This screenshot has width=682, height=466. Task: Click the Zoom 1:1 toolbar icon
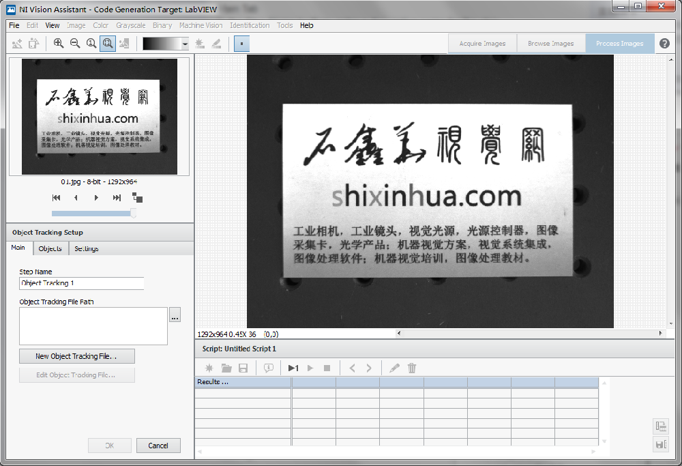point(91,44)
